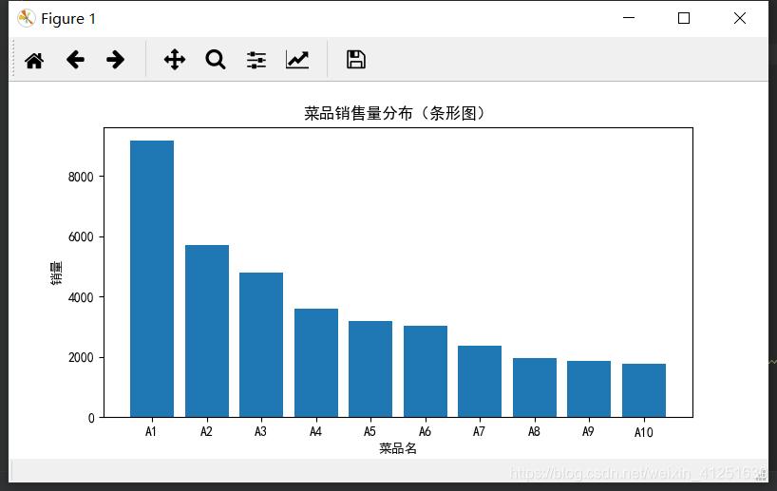Click the x-axis tick label A2

(206, 431)
